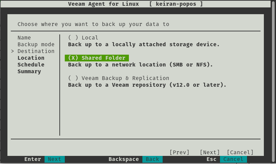Click the [Cancel] button

(x=240, y=152)
